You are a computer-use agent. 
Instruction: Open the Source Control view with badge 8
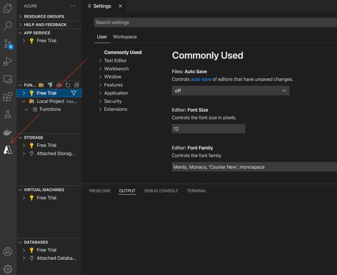[8, 44]
